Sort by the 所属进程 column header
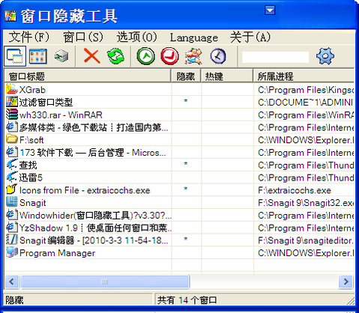Viewport: 359px width, 313px height. (x=304, y=76)
